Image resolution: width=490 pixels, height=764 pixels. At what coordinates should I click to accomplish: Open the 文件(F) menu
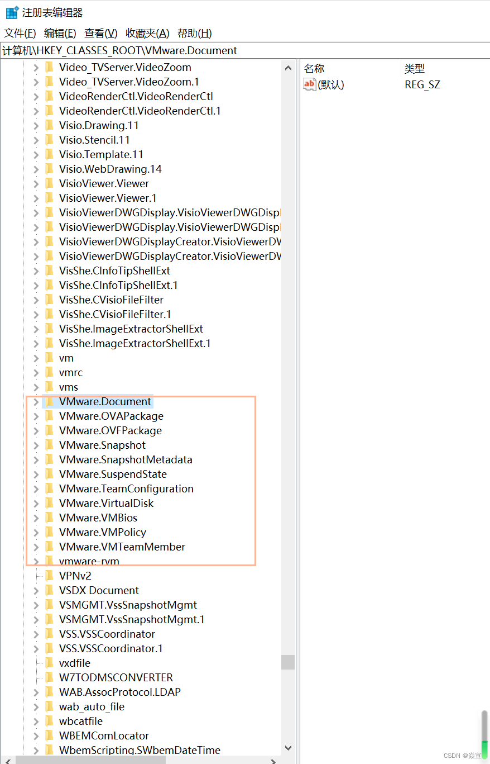click(x=20, y=34)
